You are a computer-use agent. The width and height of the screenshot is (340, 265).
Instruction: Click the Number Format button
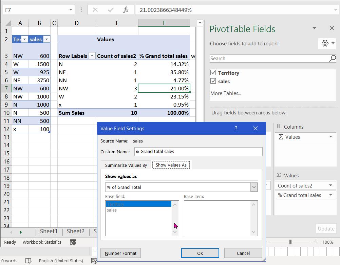120,253
